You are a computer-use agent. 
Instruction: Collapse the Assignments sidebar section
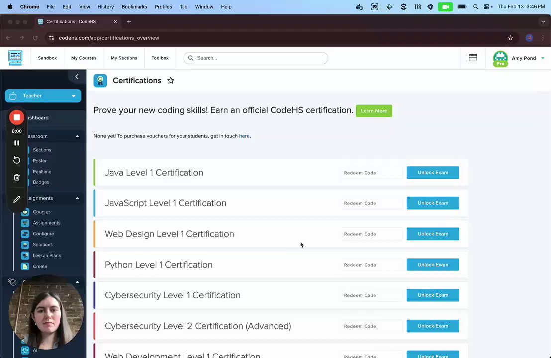(77, 198)
